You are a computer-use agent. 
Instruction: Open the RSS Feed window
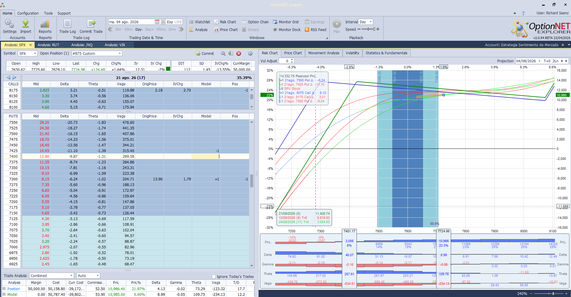[316, 30]
